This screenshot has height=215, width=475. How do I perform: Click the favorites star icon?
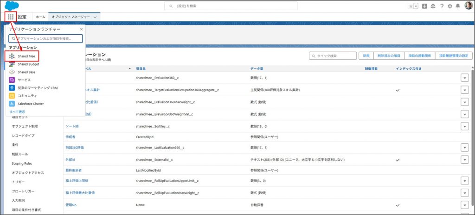pos(410,6)
